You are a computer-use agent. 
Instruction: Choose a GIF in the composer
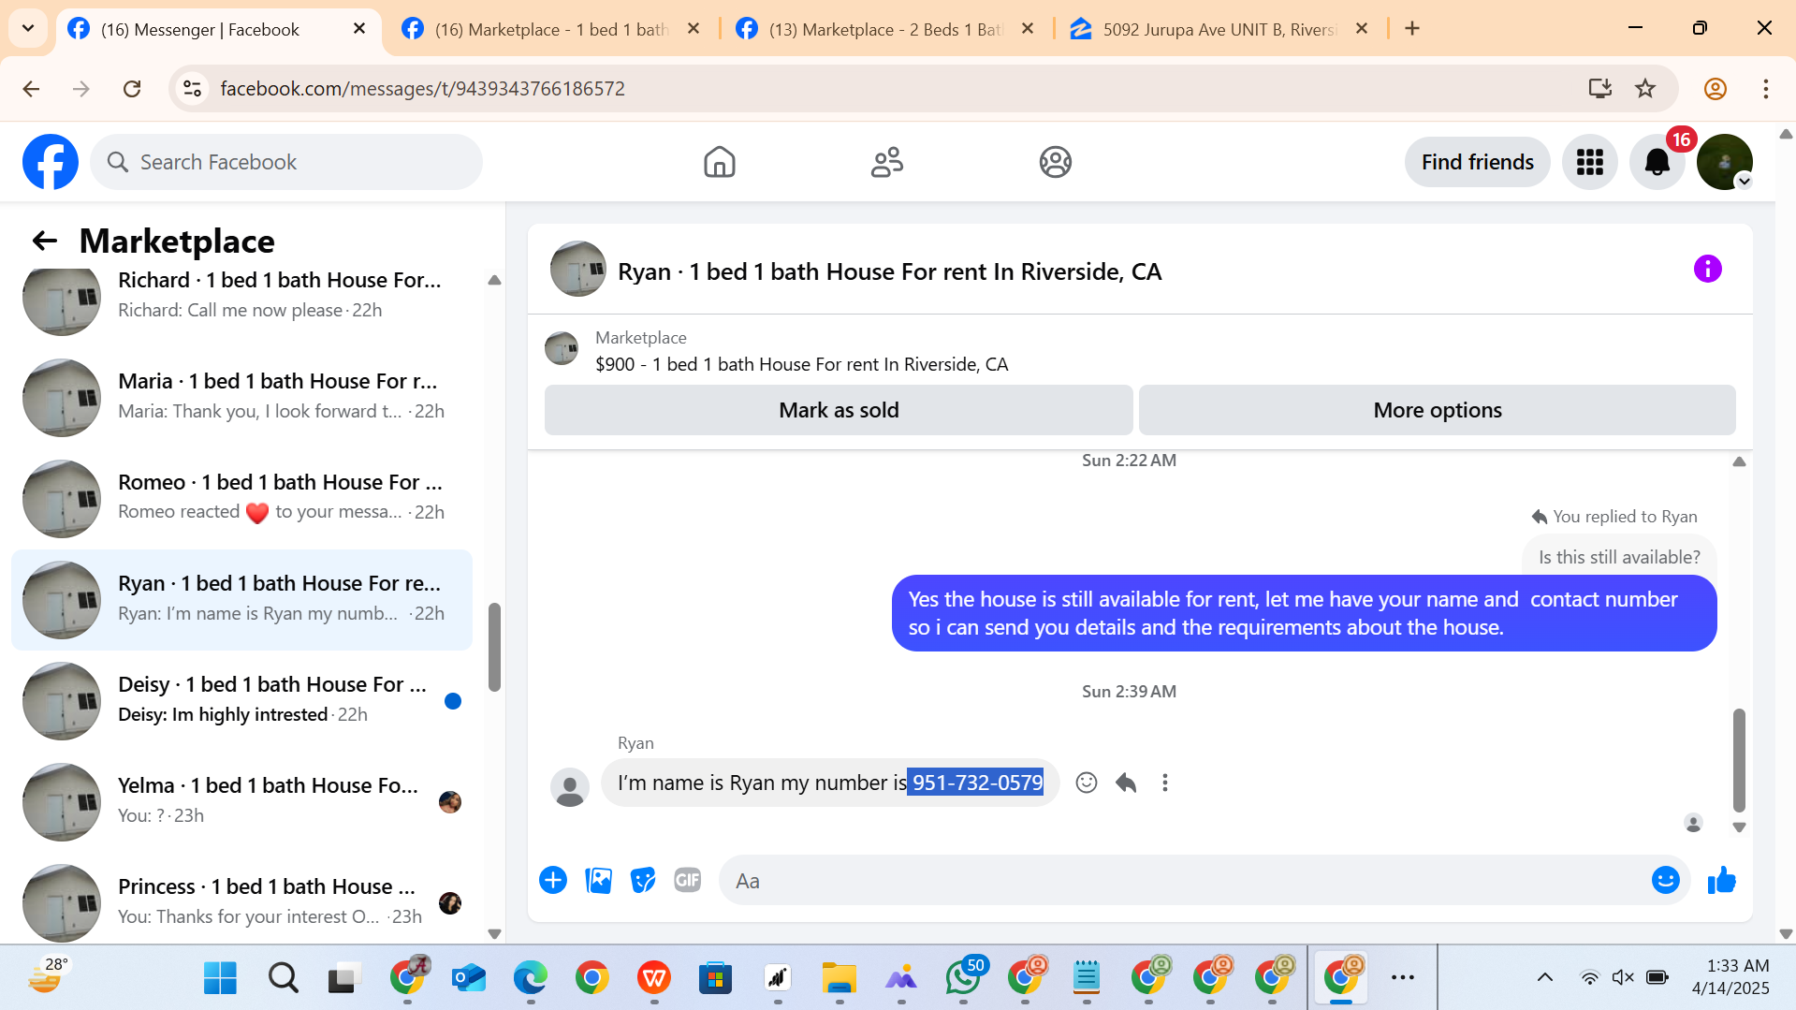pyautogui.click(x=688, y=880)
